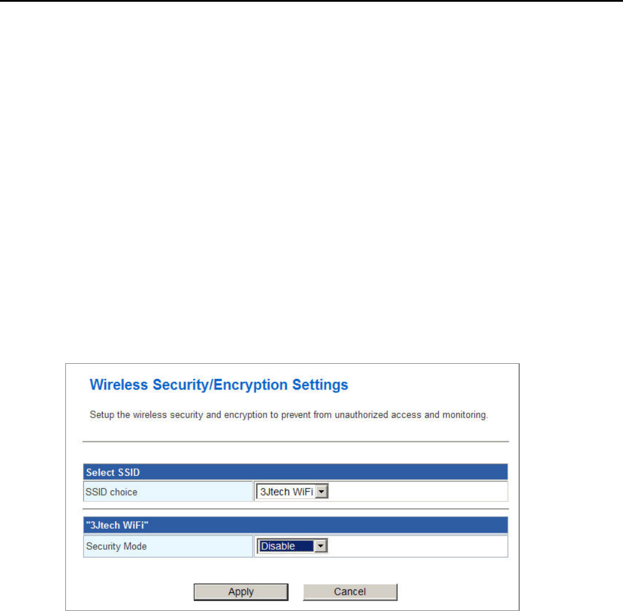
Task: Click the divider line above "3Jtech WiFi" header
Action: (296, 509)
